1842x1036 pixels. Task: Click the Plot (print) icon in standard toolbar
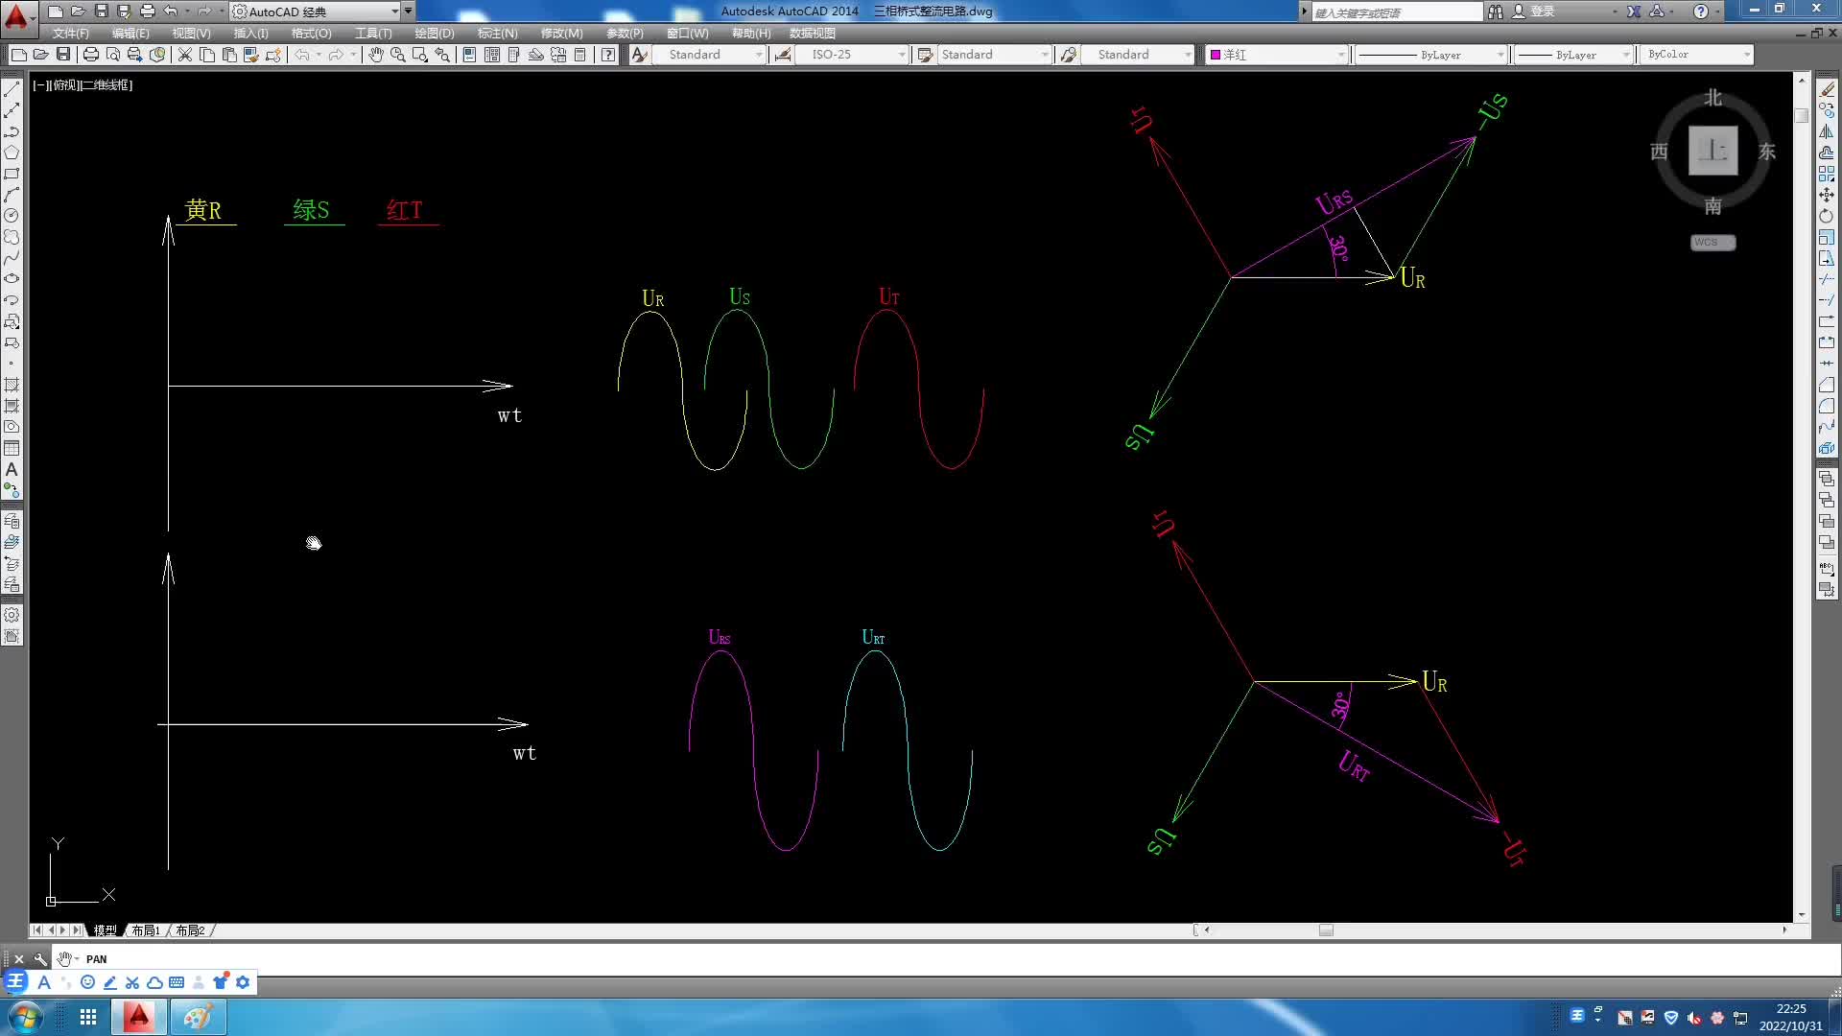coord(91,55)
